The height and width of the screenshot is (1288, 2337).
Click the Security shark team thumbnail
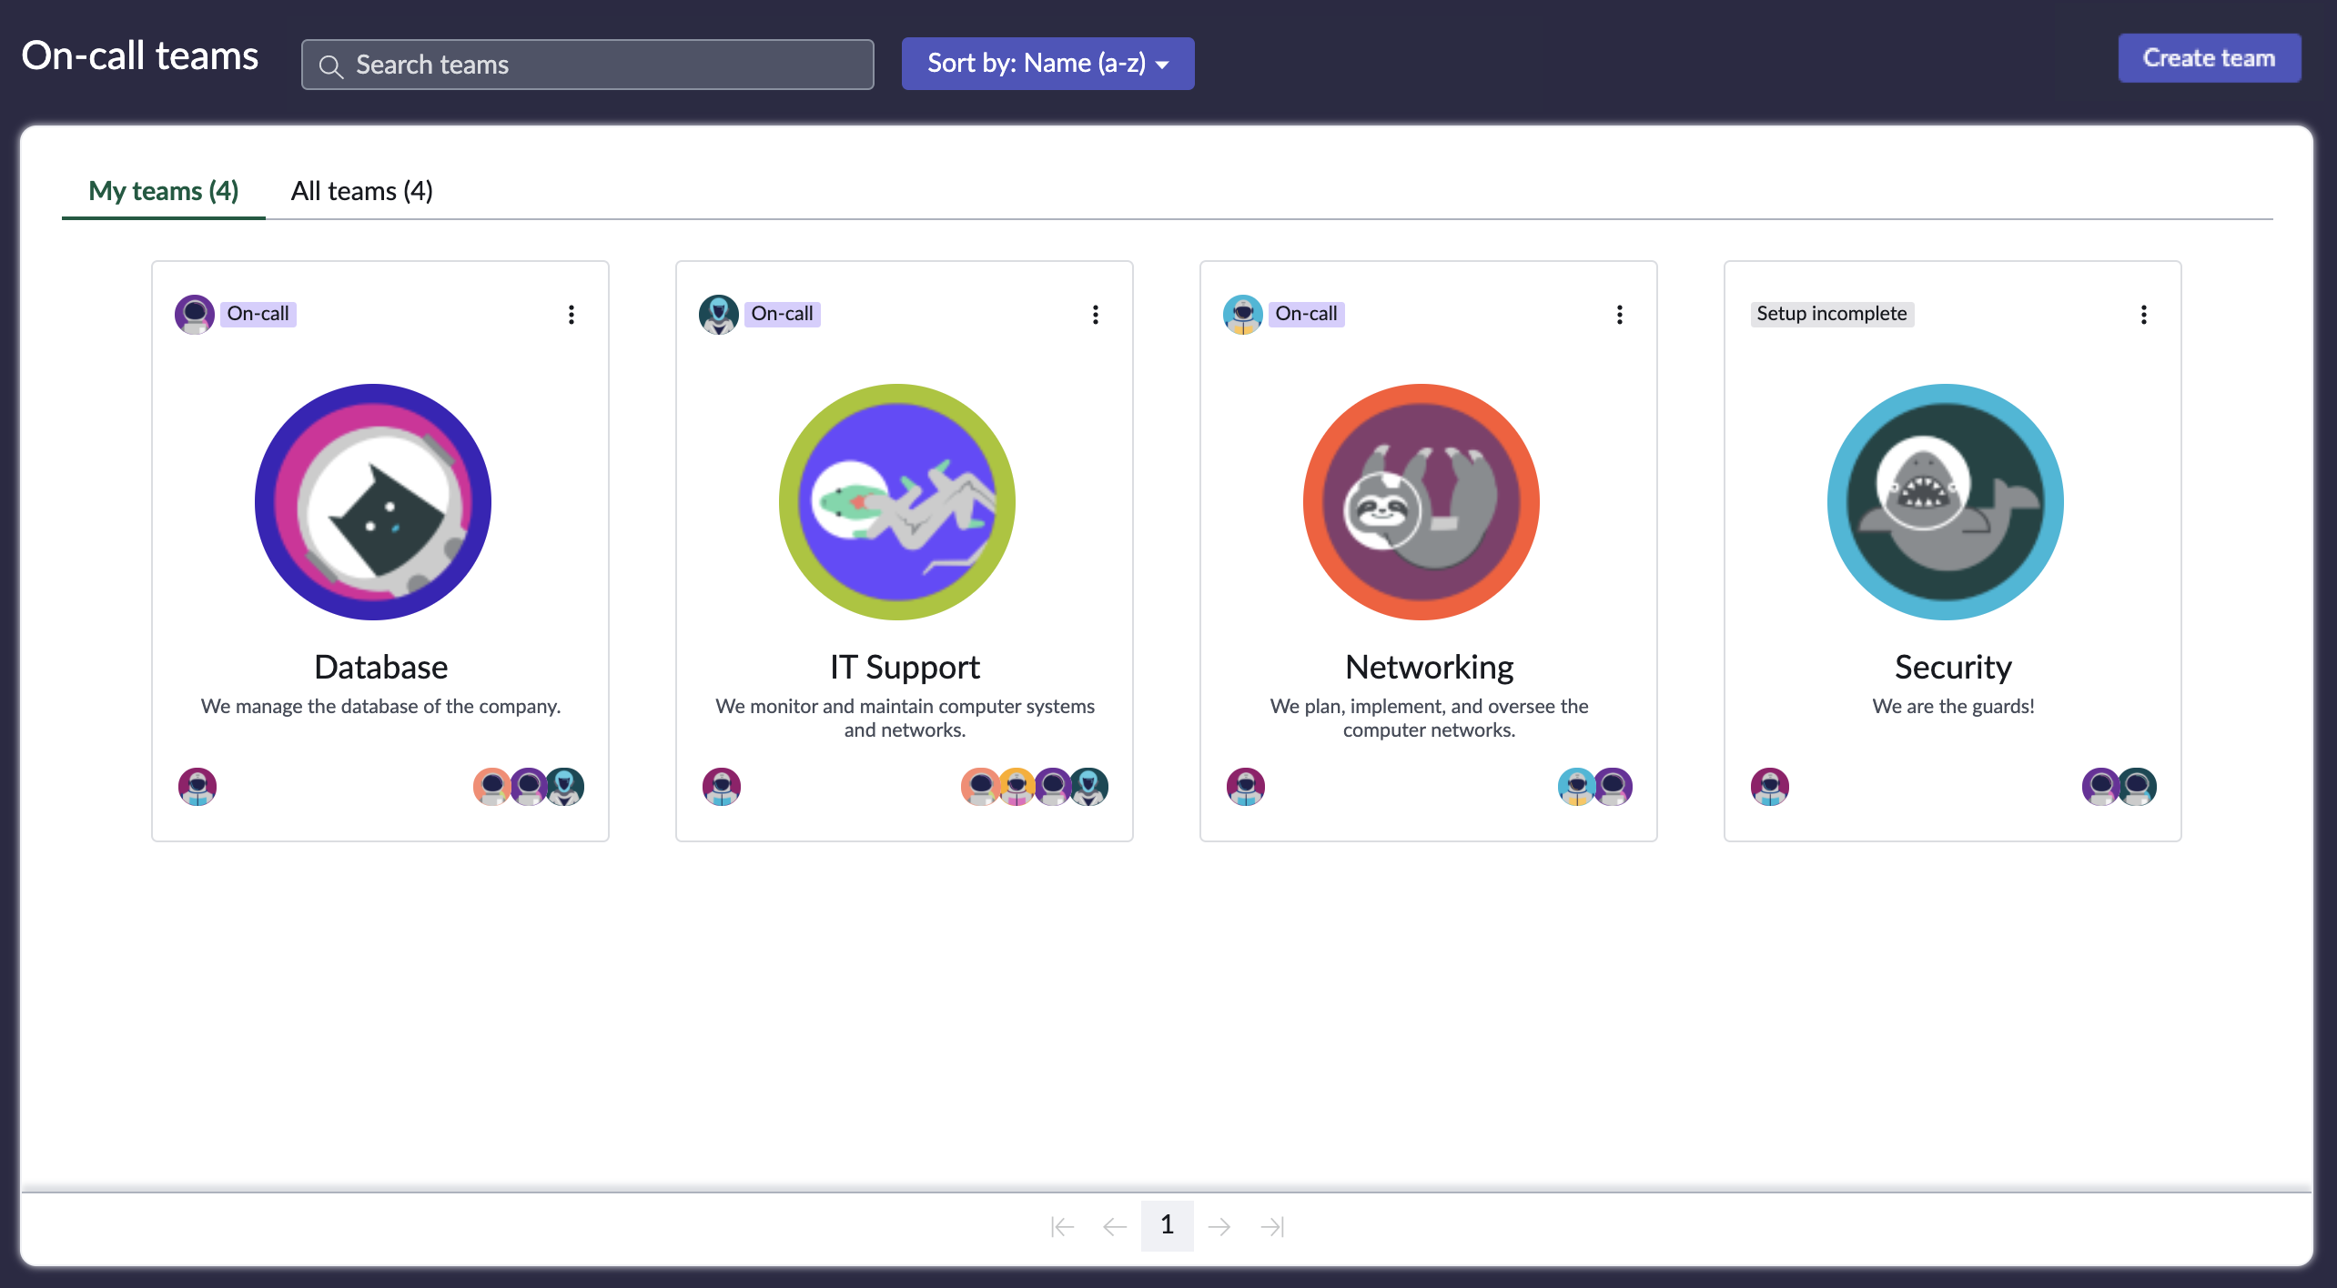click(x=1945, y=502)
